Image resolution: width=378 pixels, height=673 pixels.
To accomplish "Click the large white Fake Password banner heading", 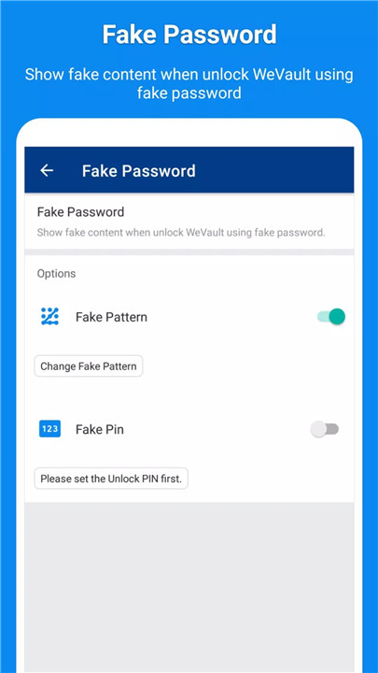I will [x=189, y=35].
